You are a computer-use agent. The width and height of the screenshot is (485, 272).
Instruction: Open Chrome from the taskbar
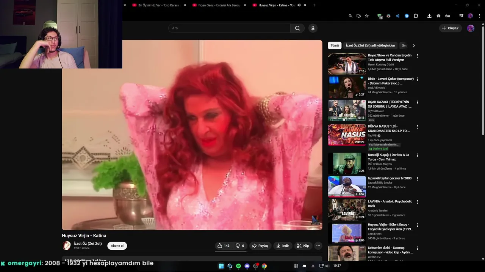(264, 266)
